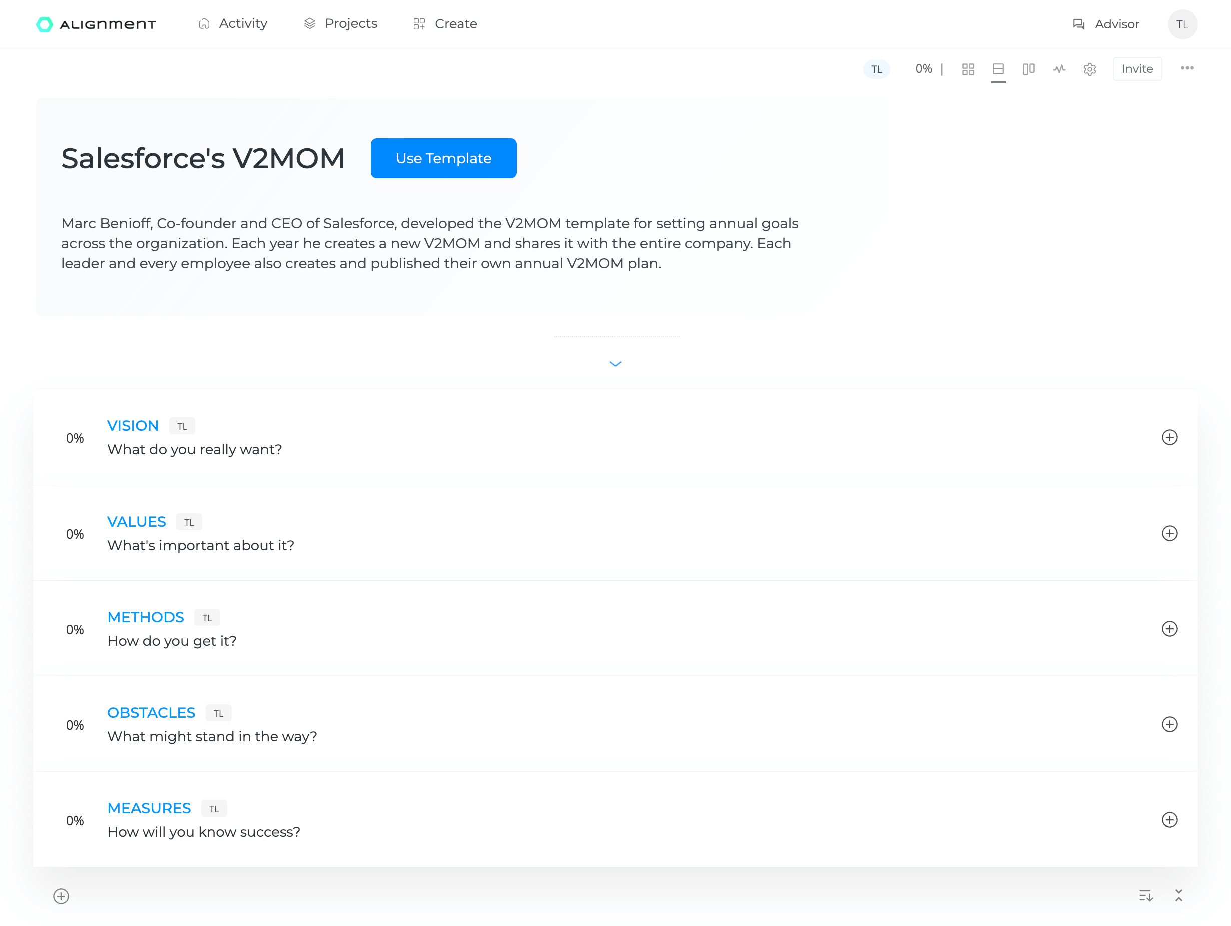Screen dimensions: 1231x926
Task: Open the Create menu
Action: point(445,24)
